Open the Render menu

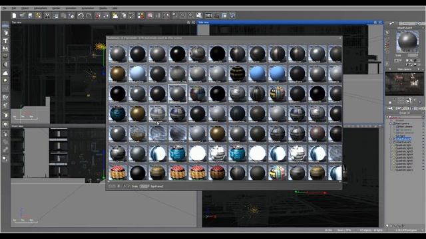56,9
